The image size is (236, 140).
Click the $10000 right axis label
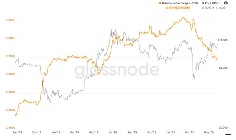coord(222,40)
